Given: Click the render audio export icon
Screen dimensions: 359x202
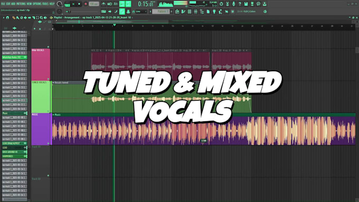Looking at the screenshot, I should 252,4.
